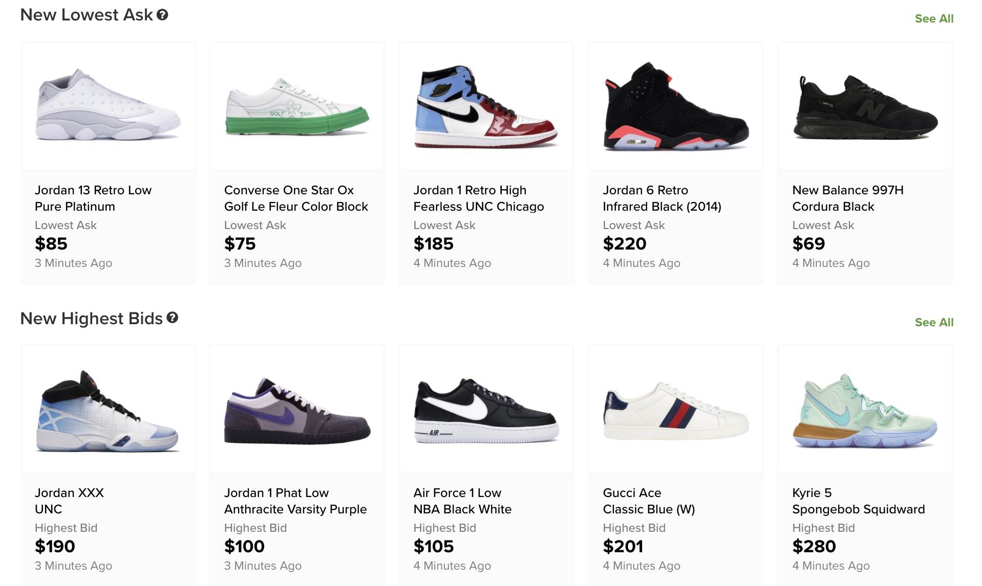
Task: Click the $220 lowest ask price
Action: click(x=625, y=244)
